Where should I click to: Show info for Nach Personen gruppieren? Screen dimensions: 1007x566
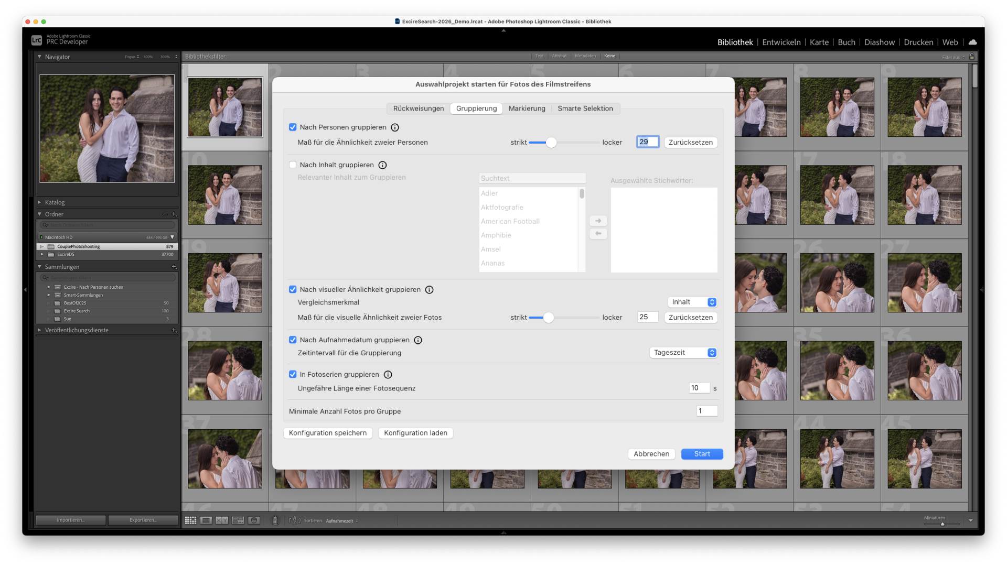point(395,127)
